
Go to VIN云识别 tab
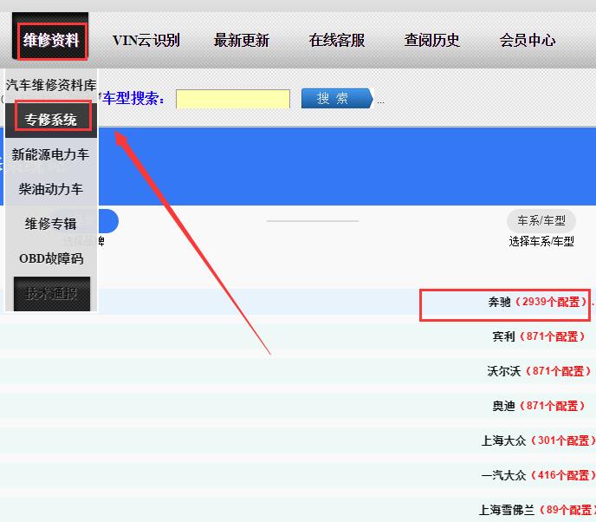(146, 41)
